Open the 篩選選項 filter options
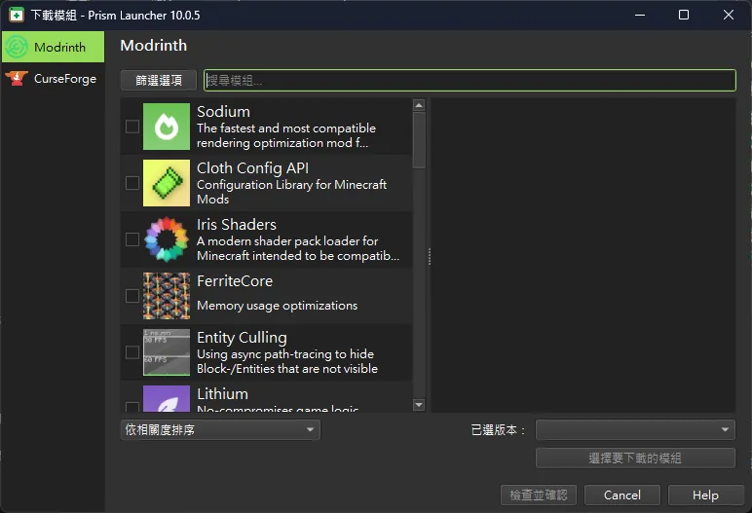The image size is (752, 513). coord(159,80)
